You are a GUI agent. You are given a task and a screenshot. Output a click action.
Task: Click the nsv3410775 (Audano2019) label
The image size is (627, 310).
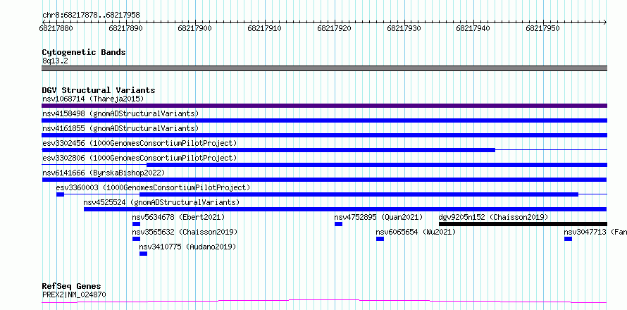click(187, 247)
